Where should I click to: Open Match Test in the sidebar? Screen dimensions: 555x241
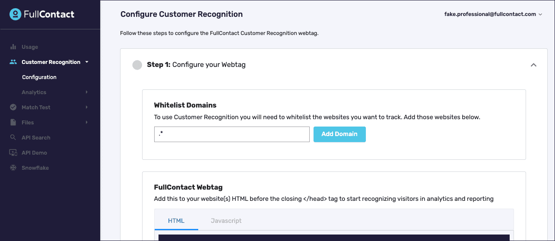tap(36, 108)
